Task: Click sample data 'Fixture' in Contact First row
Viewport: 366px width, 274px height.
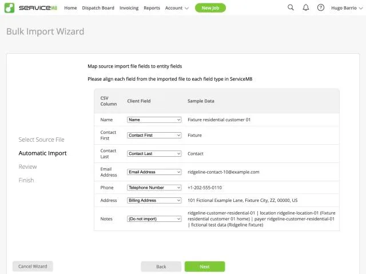Action: tap(194, 136)
